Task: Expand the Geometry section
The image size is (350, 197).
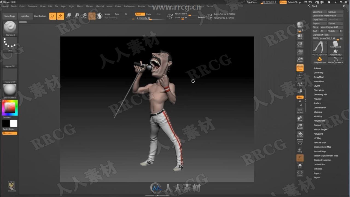Action: [x=318, y=73]
